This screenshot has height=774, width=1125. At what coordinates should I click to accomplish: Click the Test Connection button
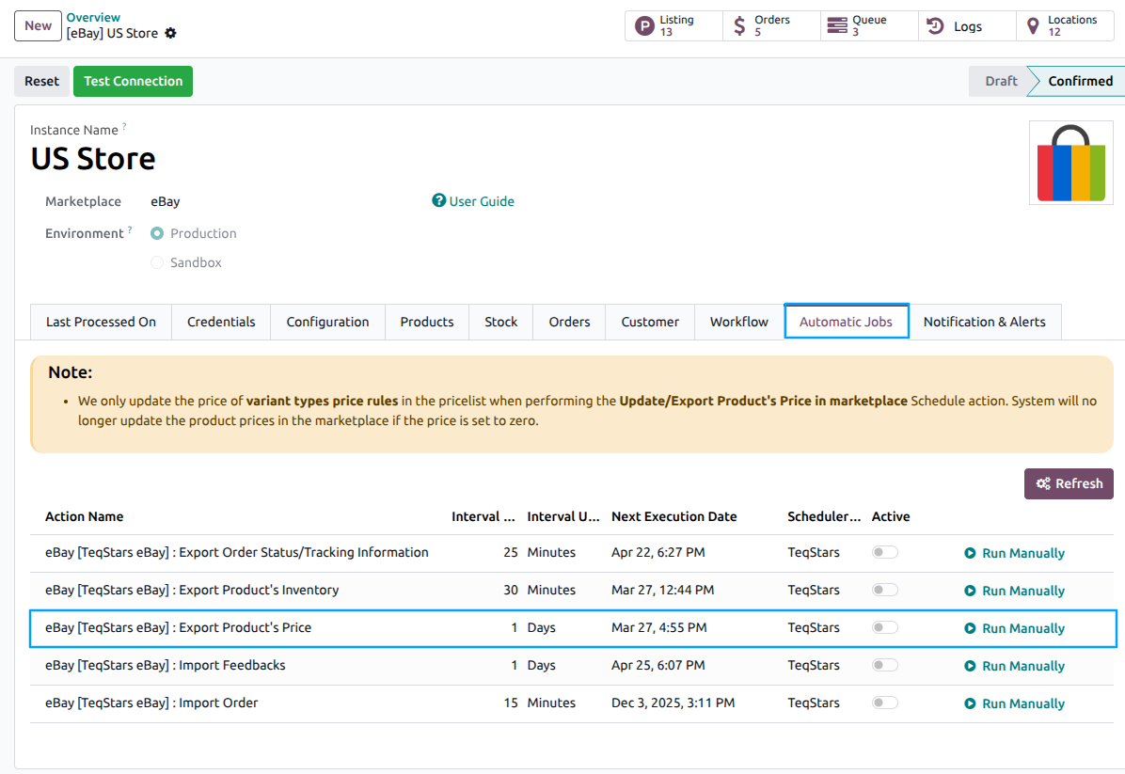click(133, 81)
